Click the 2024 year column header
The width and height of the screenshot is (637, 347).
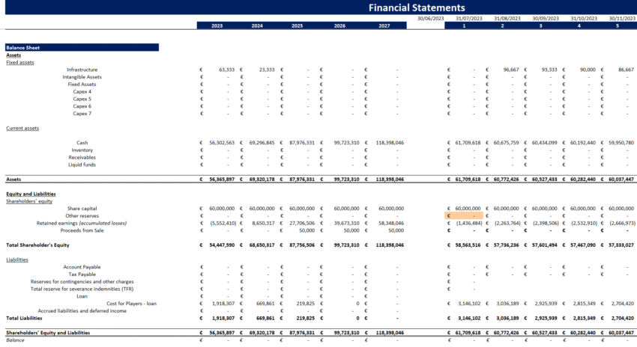click(257, 25)
